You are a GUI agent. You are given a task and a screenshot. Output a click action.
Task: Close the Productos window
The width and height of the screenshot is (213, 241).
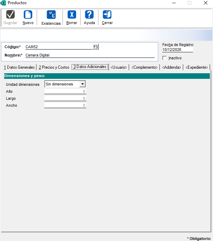coord(206,3)
